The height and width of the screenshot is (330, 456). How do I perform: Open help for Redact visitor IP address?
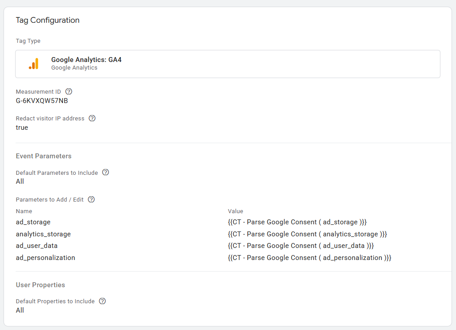coord(92,118)
